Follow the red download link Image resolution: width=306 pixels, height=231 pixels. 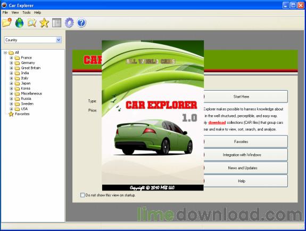217,123
